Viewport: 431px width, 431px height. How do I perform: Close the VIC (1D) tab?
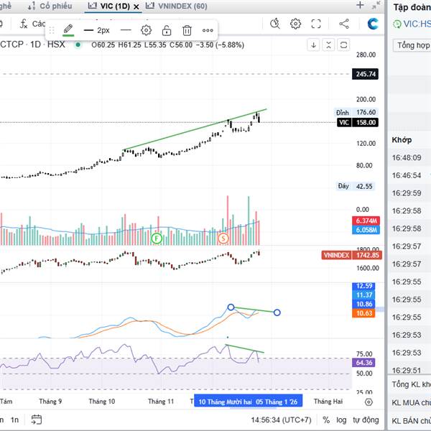pyautogui.click(x=136, y=6)
